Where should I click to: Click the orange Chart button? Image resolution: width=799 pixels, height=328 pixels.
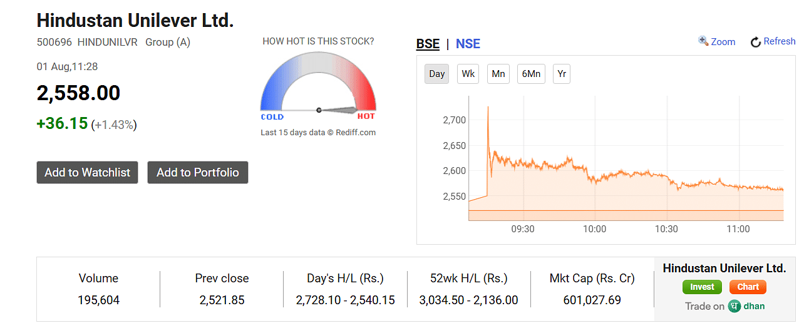748,287
